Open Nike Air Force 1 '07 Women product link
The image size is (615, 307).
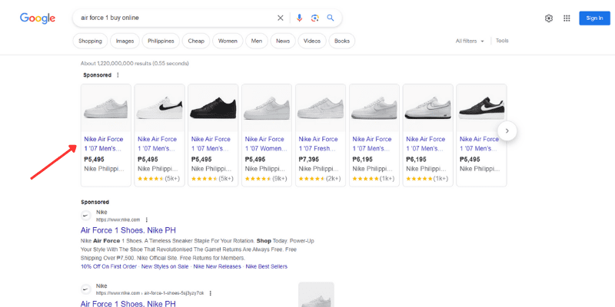(266, 144)
